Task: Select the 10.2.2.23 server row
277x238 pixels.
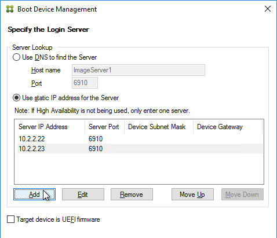Action: coord(140,149)
